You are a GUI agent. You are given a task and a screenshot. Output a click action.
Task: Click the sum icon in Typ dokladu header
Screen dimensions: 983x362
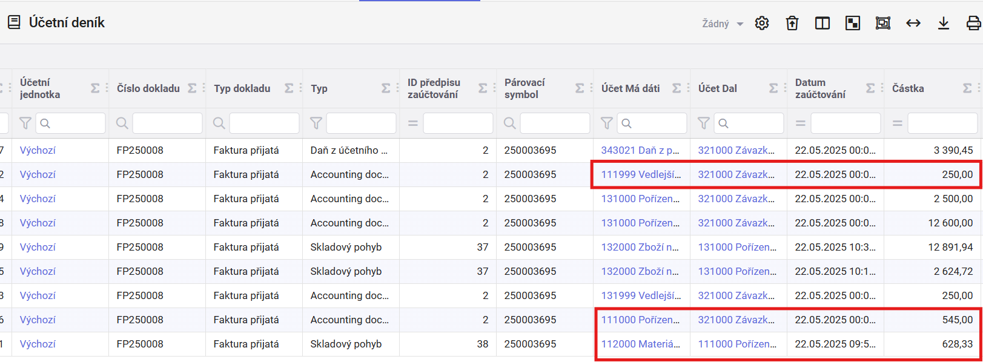click(x=289, y=88)
